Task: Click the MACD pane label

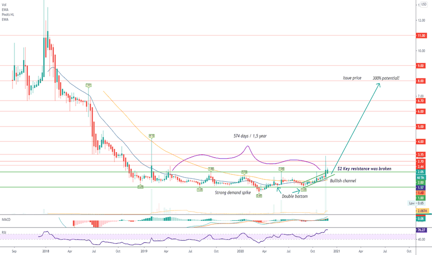Action: pyautogui.click(x=6, y=219)
